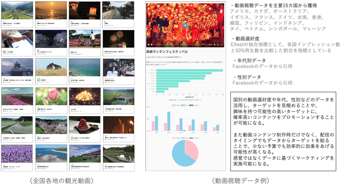This screenshot has width=342, height=186.
Task: Click the video progress seek bar
Action: [x=180, y=45]
